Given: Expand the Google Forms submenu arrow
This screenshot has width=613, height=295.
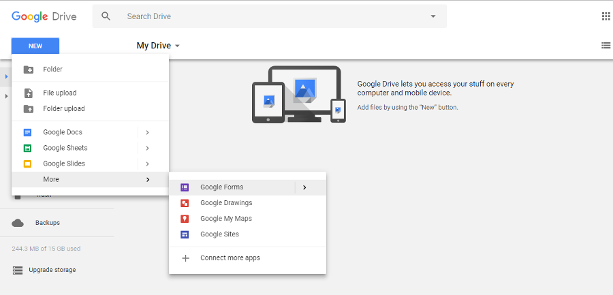Looking at the screenshot, I should coord(304,187).
